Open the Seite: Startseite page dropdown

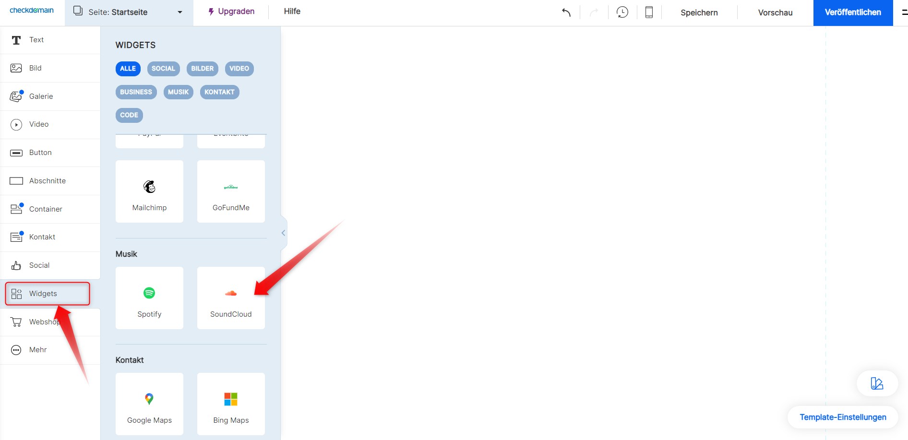pyautogui.click(x=129, y=12)
